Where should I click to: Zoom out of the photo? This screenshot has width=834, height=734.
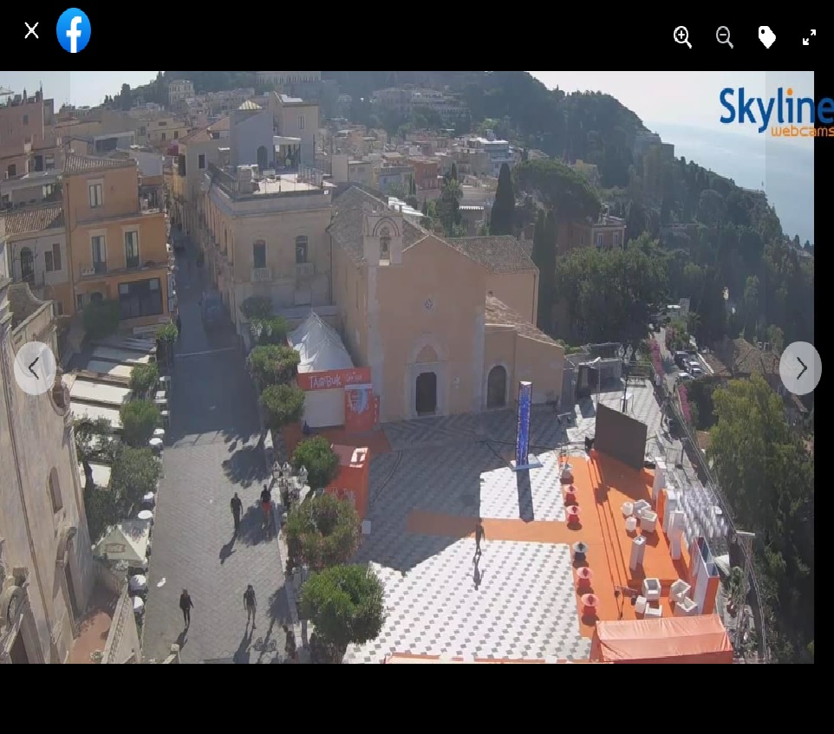725,37
